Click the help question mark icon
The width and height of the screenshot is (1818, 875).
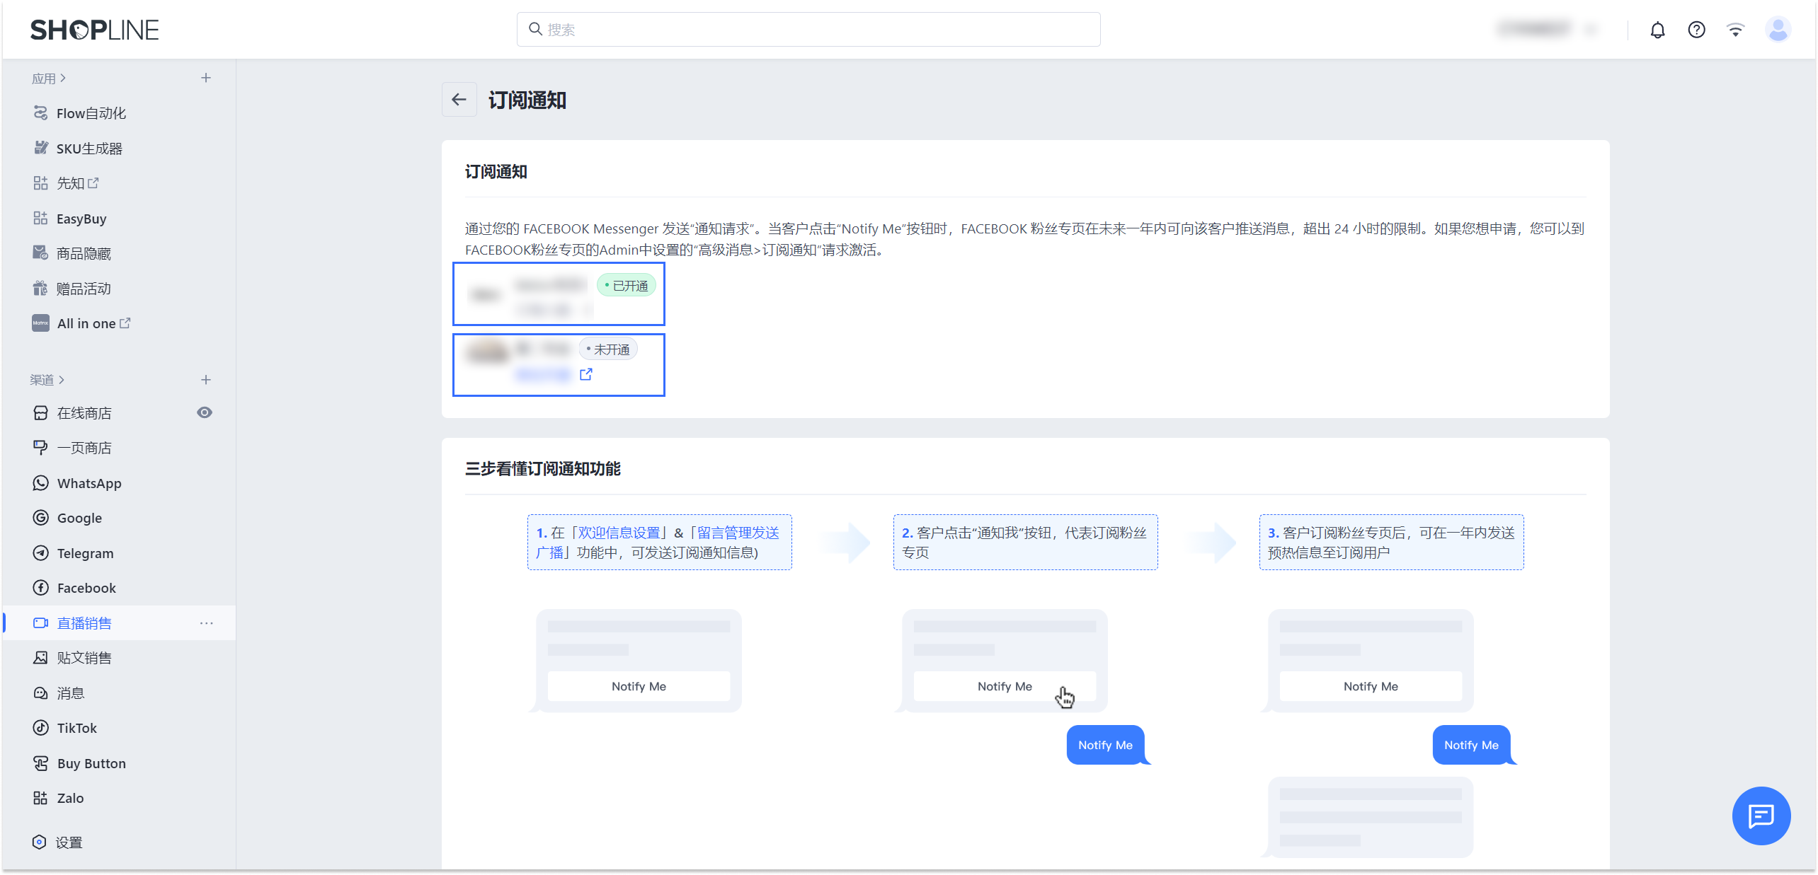1696,29
